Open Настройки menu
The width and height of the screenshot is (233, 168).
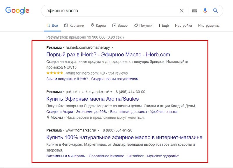[183, 26]
